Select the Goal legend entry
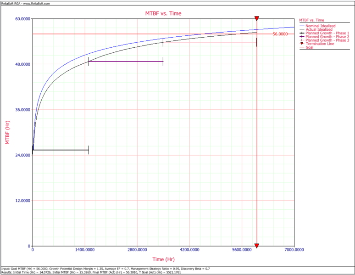The image size is (355, 275). [x=310, y=48]
